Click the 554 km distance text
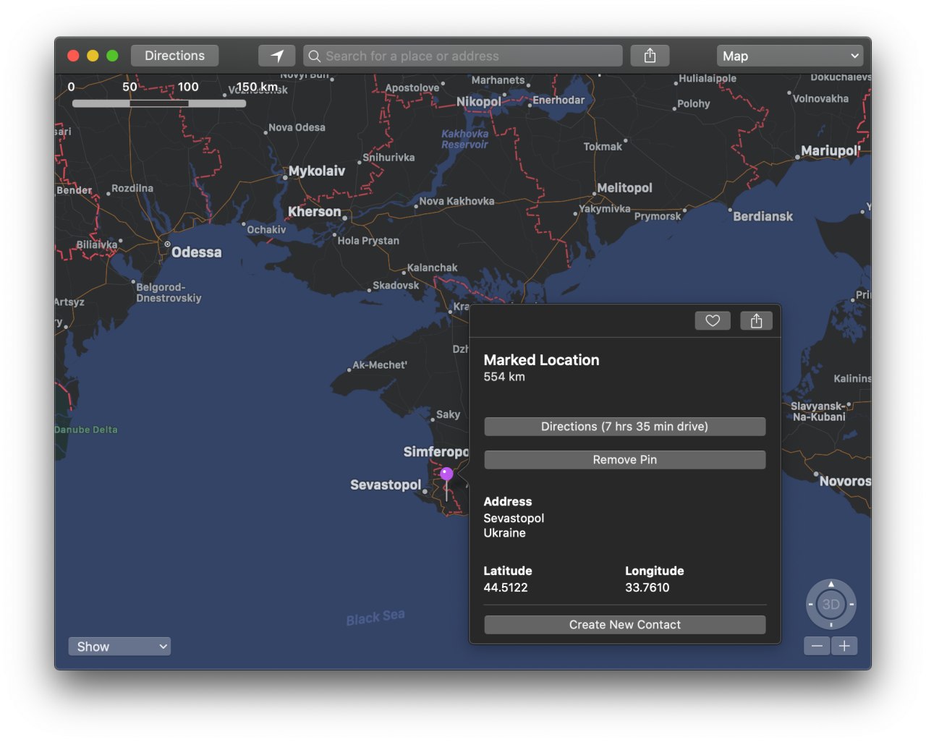 (504, 377)
